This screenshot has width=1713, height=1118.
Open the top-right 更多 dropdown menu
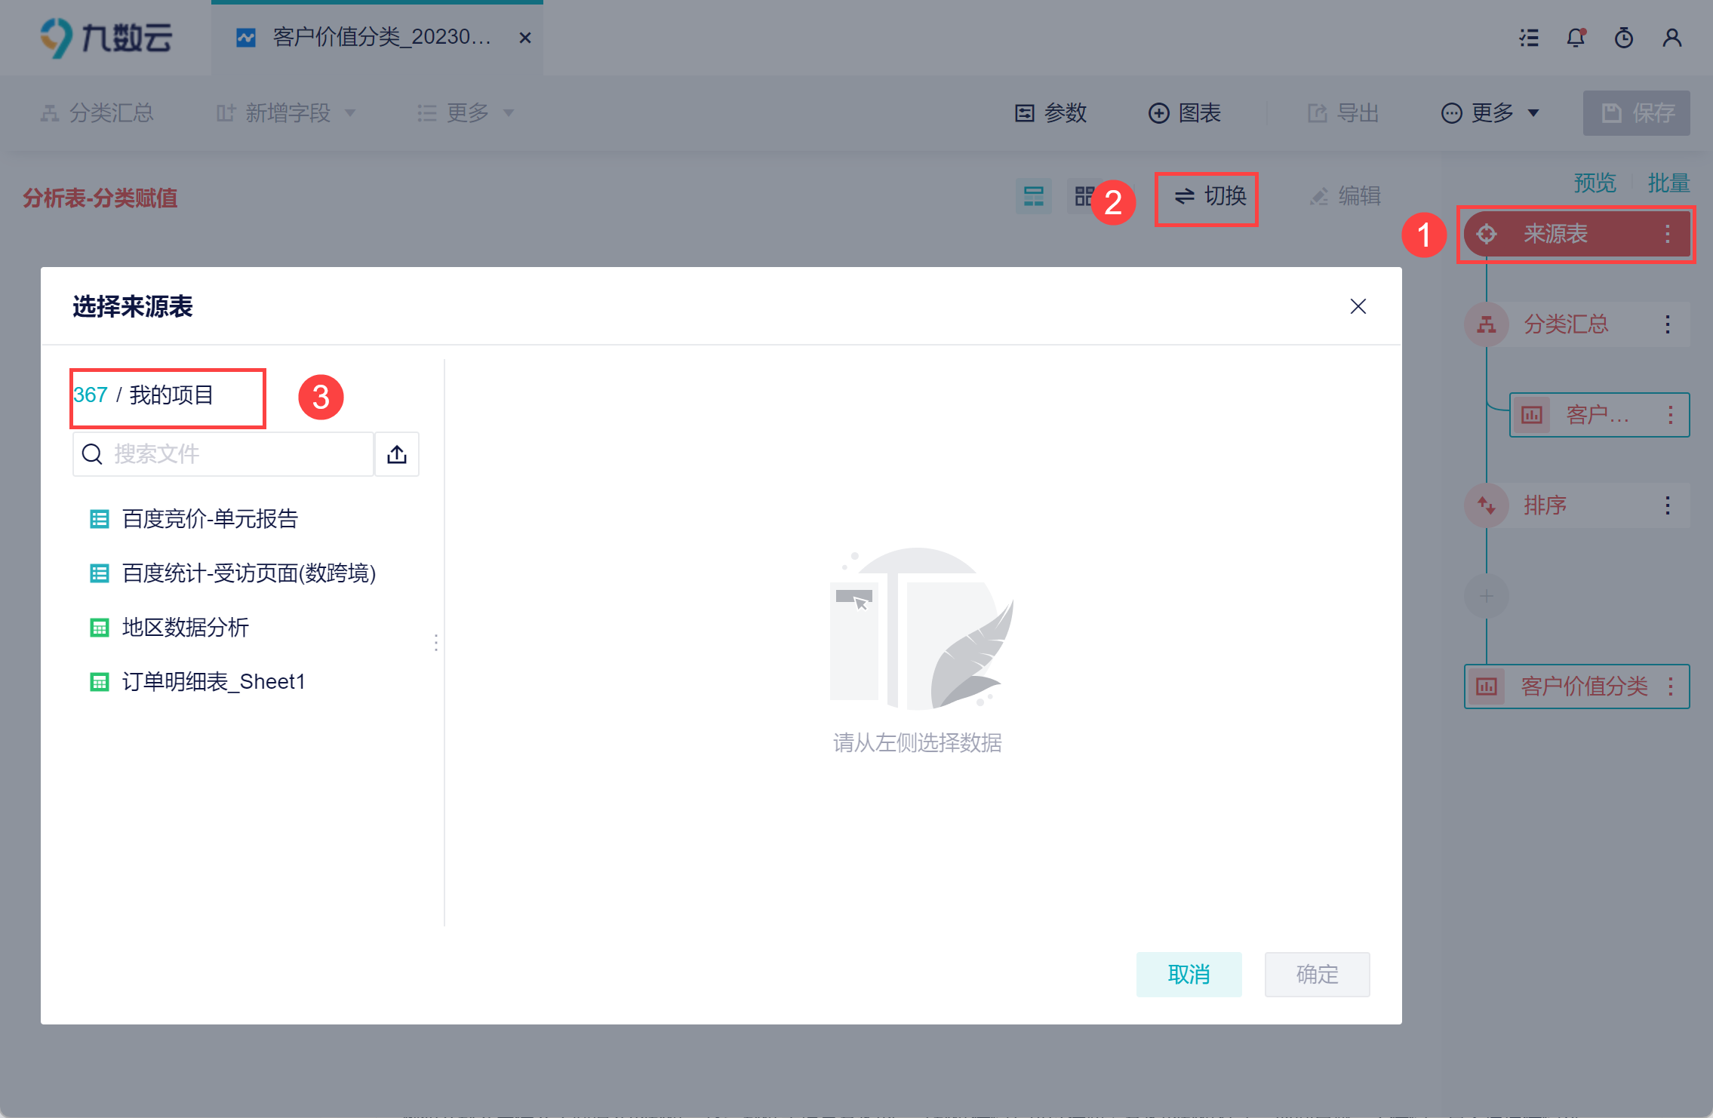tap(1490, 113)
